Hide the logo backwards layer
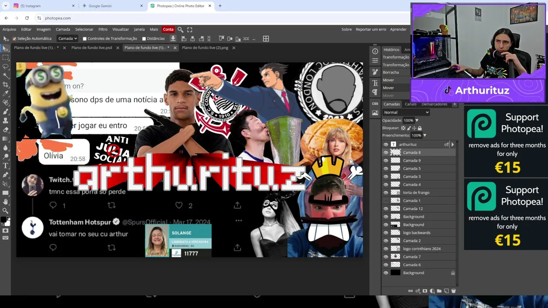The width and height of the screenshot is (548, 308). point(386,233)
